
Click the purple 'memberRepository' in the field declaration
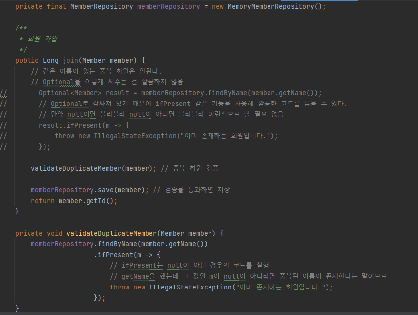point(169,7)
